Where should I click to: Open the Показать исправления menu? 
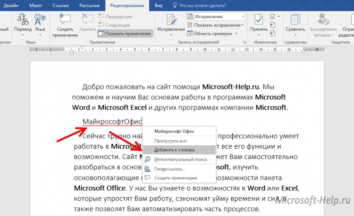(216, 25)
